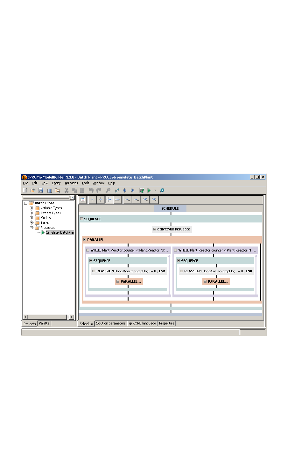Click the syntax check checkmark icon
The height and width of the screenshot is (473, 287).
[x=142, y=191]
